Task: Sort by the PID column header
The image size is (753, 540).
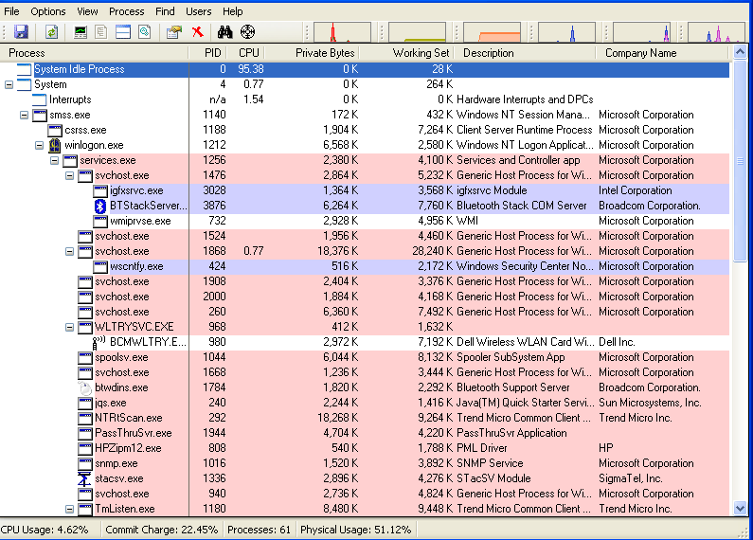Action: click(208, 53)
